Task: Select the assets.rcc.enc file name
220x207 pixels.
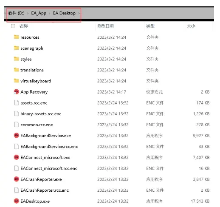Action: click(x=34, y=103)
